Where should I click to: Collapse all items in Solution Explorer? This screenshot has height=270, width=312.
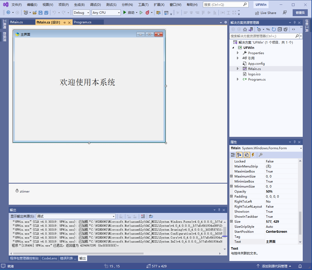[x=280, y=29]
